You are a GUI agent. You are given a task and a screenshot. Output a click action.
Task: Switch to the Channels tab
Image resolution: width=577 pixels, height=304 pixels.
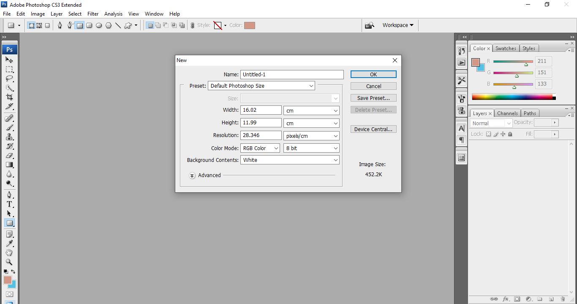tap(507, 113)
